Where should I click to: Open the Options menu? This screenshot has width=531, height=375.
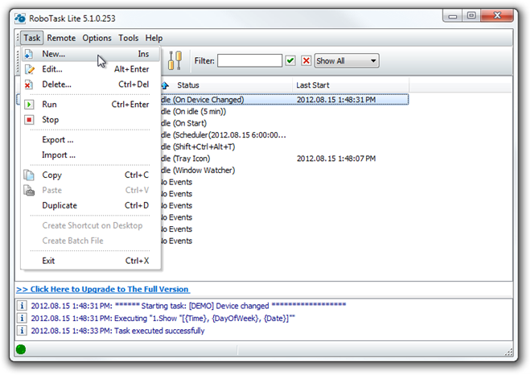97,38
